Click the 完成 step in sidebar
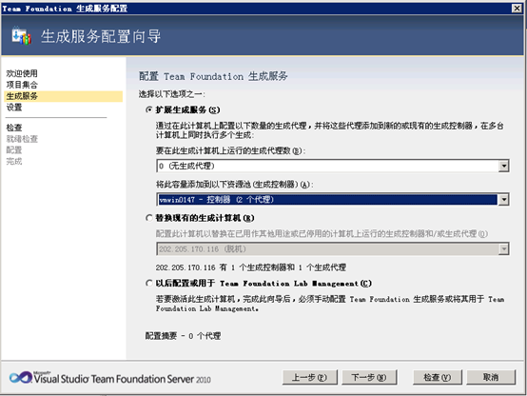Viewport: 527px width, 396px height. coord(13,162)
